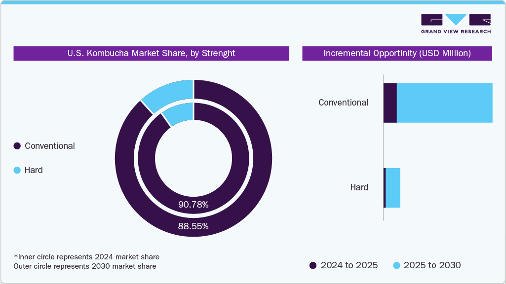Viewport: 506px width, 284px height.
Task: Click the 'U.S. Kombucha Market Share' title banner
Action: click(x=151, y=53)
